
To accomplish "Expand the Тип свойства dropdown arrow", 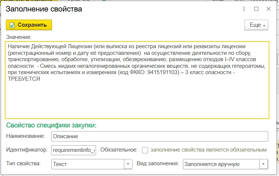I will tap(128, 164).
